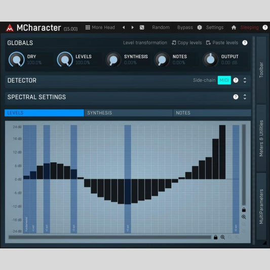Click the SYNTHESIS knob in Globals
The image size is (270, 270).
113,60
